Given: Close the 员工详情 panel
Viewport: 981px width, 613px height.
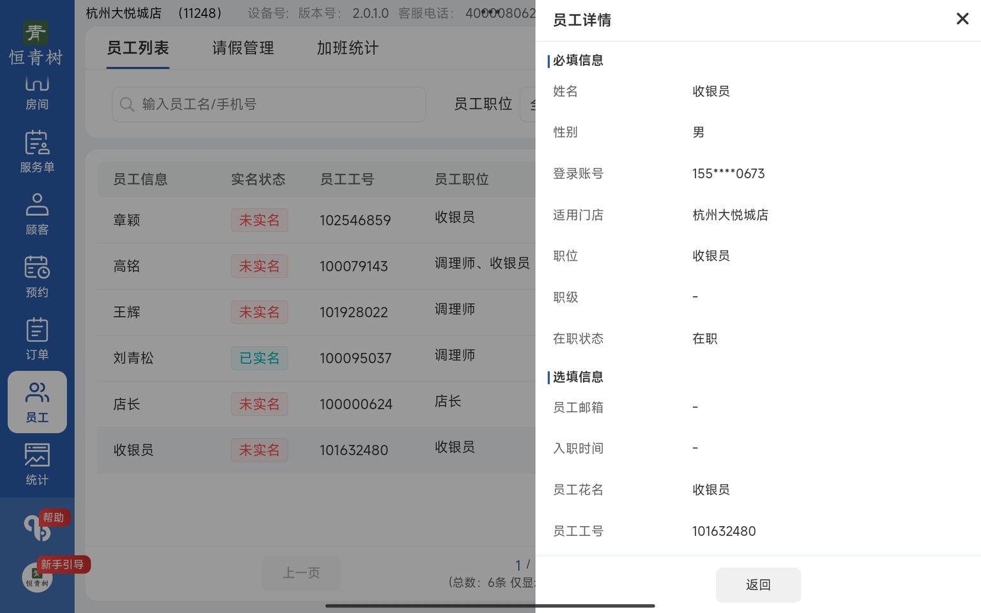Looking at the screenshot, I should click(x=962, y=19).
